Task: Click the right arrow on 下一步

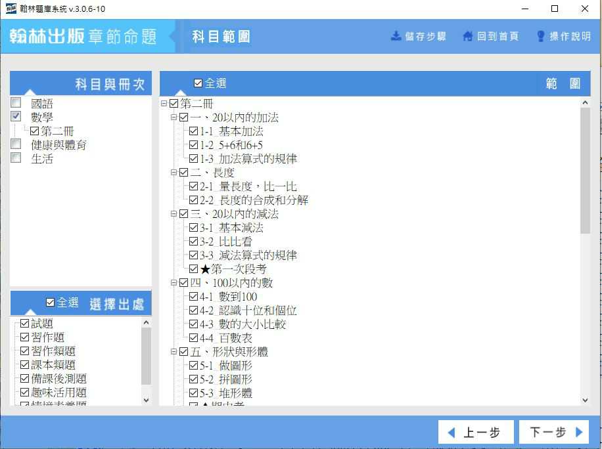Action: coord(579,432)
